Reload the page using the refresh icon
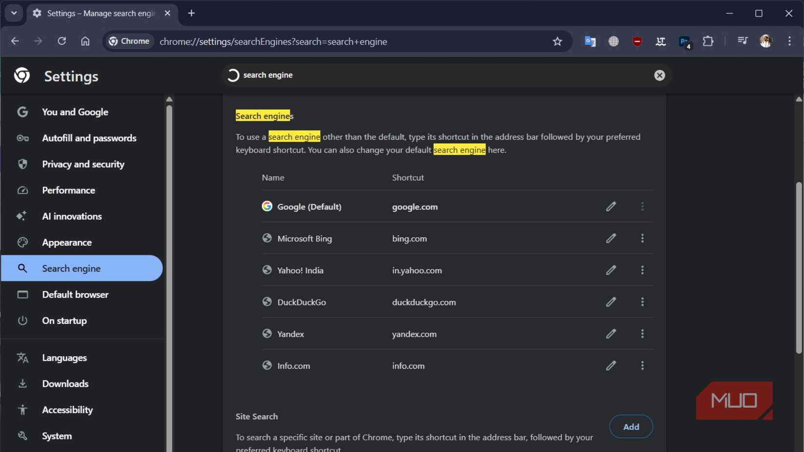The width and height of the screenshot is (804, 452). [x=61, y=41]
